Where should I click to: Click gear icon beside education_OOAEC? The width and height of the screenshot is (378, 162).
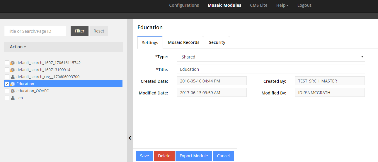[x=13, y=91]
